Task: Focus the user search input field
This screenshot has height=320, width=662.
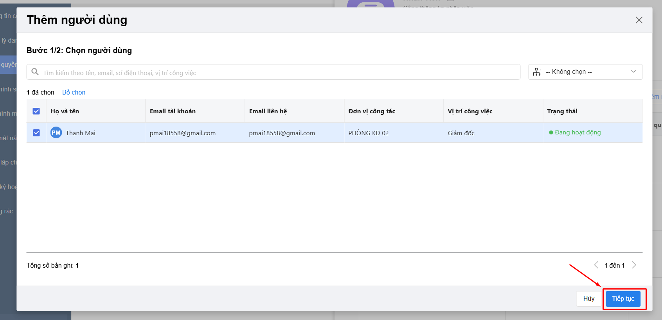Action: pos(280,73)
